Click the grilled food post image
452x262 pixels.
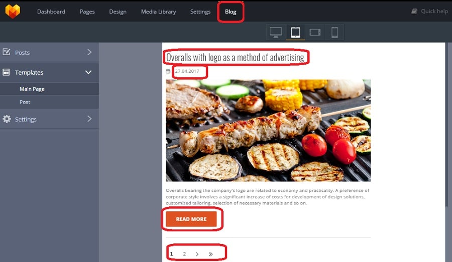[x=268, y=130]
